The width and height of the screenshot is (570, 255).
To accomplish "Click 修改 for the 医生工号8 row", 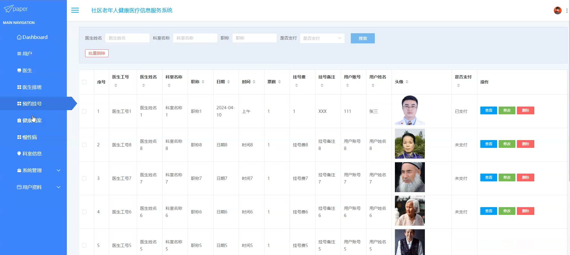I will (507, 144).
